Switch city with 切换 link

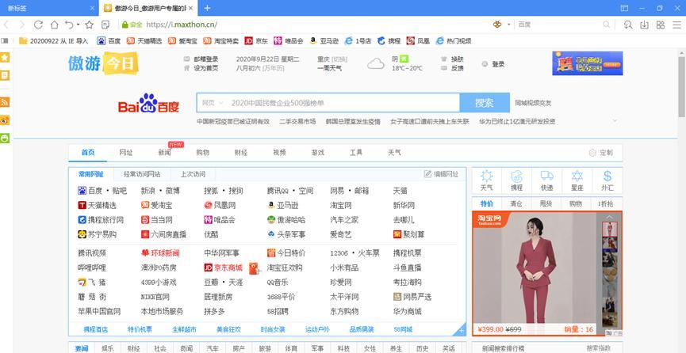(339, 59)
